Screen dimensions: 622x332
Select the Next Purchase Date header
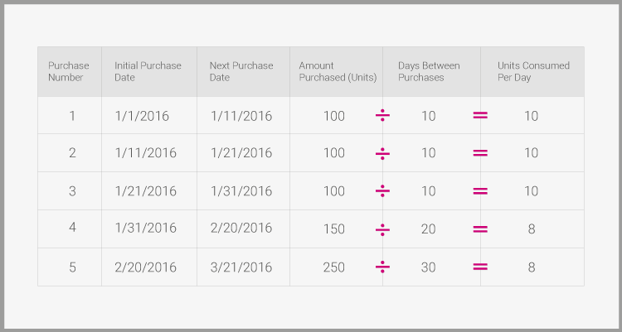tap(241, 71)
